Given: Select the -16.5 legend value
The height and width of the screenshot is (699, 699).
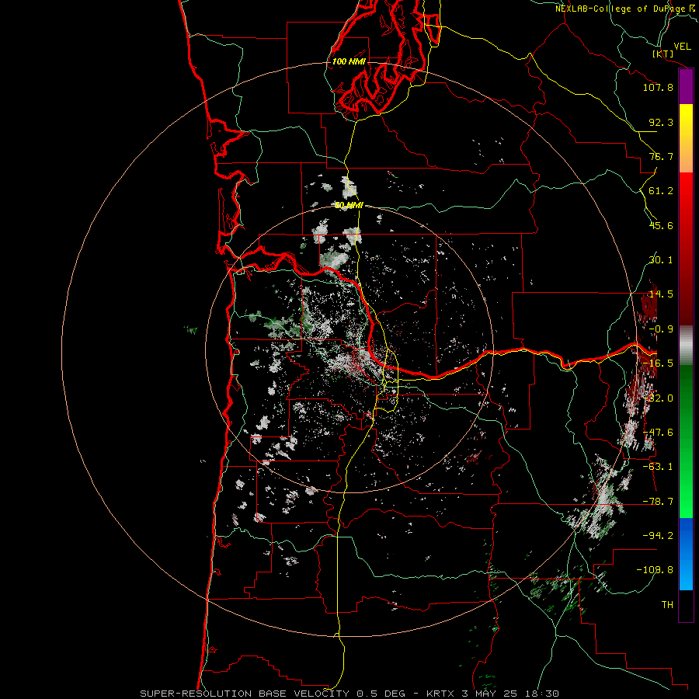Looking at the screenshot, I should (658, 363).
